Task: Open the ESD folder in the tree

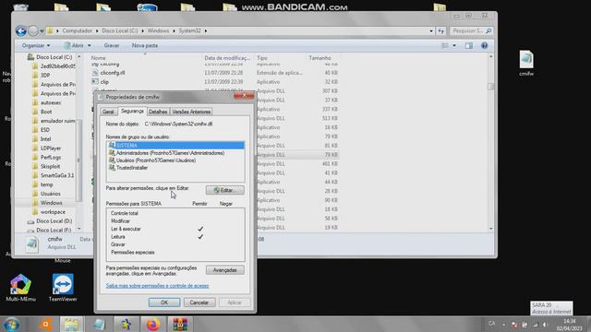Action: point(45,130)
